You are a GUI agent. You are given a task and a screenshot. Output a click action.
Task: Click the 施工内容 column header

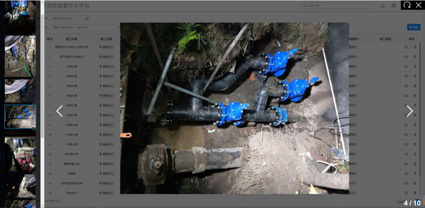pos(72,39)
